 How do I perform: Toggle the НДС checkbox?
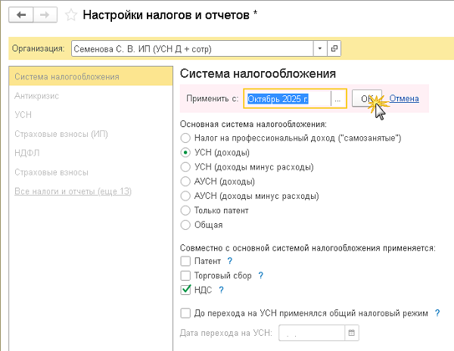(186, 290)
